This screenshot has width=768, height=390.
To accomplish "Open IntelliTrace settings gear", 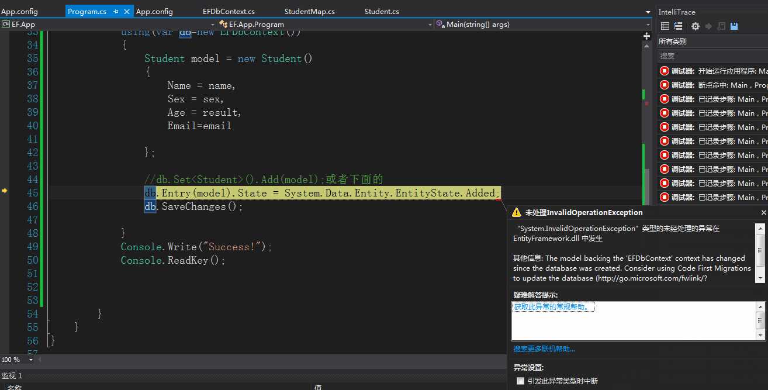I will coord(695,26).
